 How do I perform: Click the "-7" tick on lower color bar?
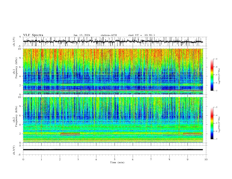[x=216, y=139]
